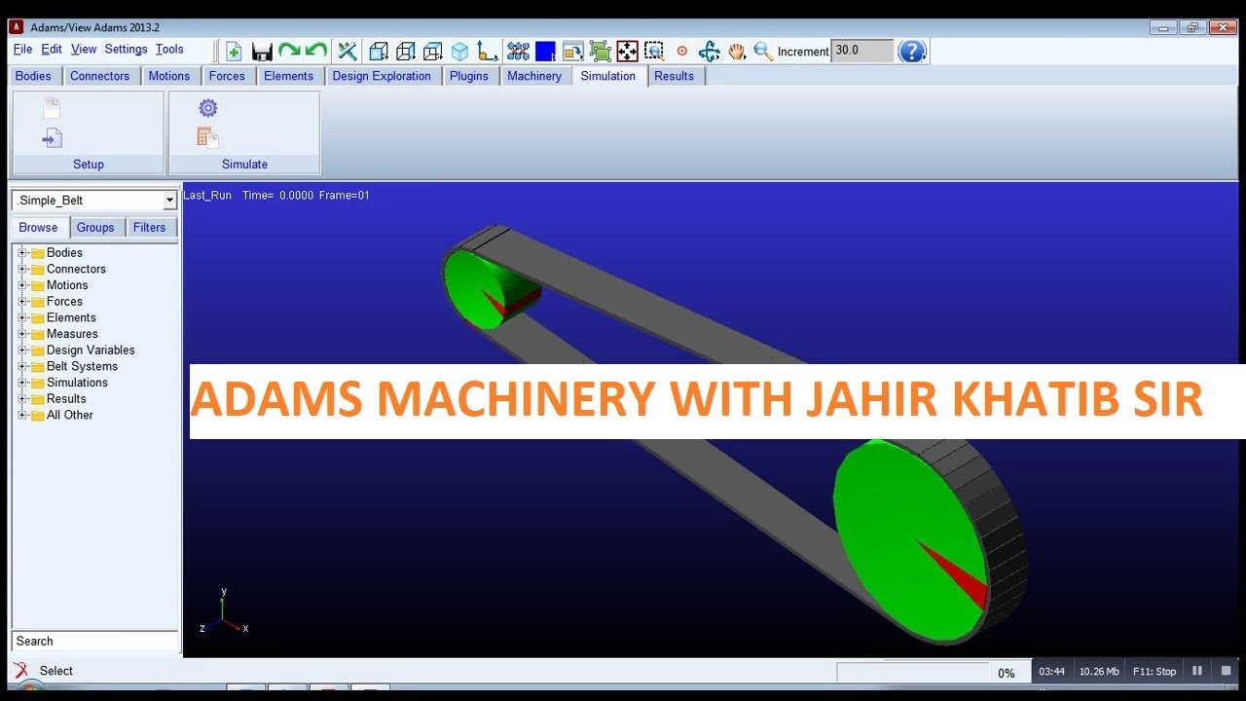Activate the rotate view tool
The height and width of the screenshot is (701, 1246).
pos(709,52)
